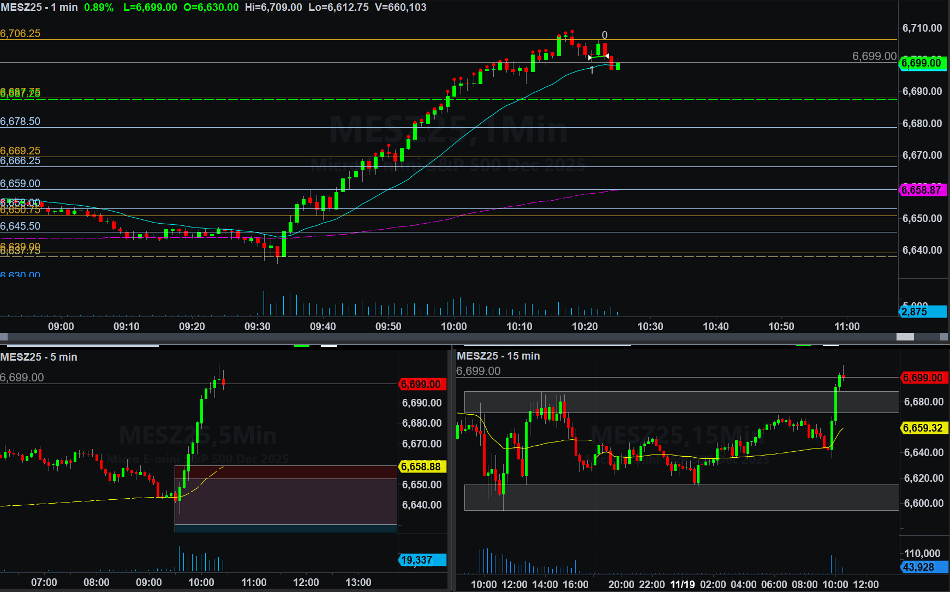Select the lower gray zone on 15-min chart
950x592 pixels.
(681, 497)
